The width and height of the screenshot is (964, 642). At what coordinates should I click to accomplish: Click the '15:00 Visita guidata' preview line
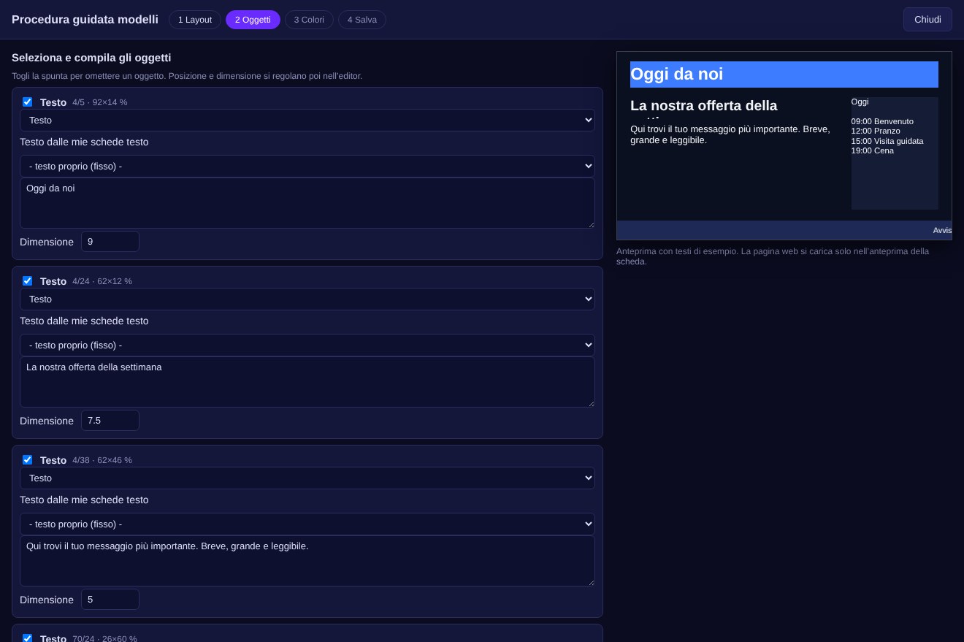[887, 141]
